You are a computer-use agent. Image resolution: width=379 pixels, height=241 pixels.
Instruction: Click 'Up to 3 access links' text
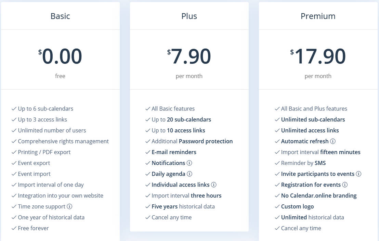coord(42,119)
